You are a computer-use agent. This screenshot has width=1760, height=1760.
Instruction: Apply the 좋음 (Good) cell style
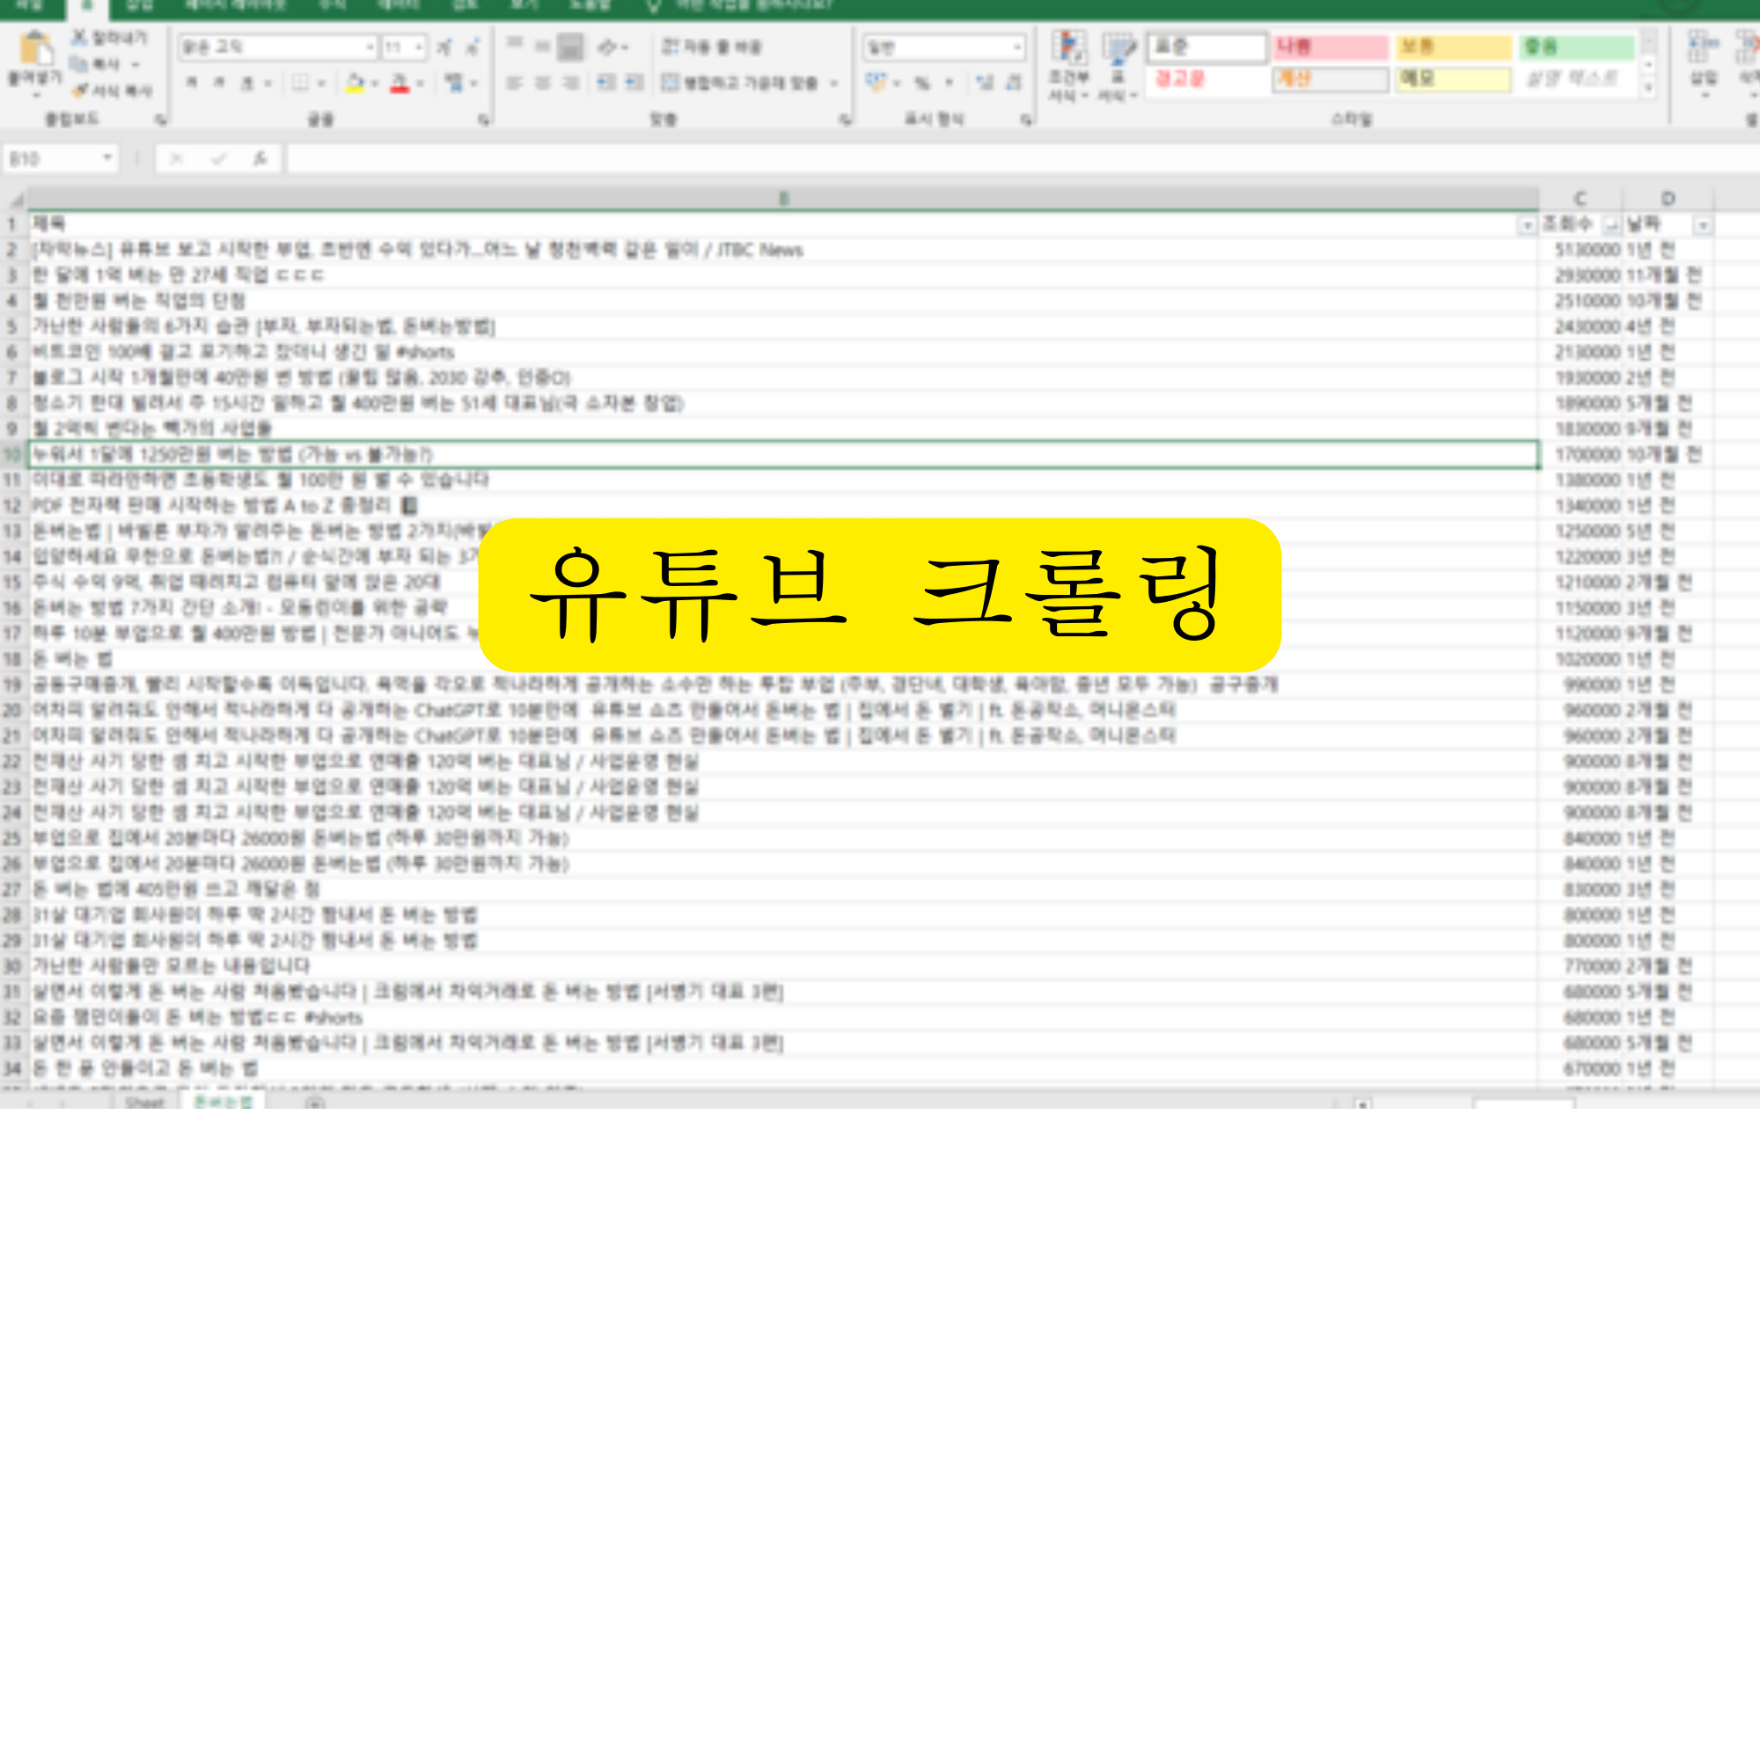pyautogui.click(x=1577, y=47)
